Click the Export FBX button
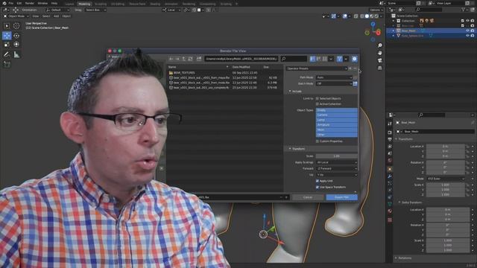The height and width of the screenshot is (268, 477). point(341,197)
